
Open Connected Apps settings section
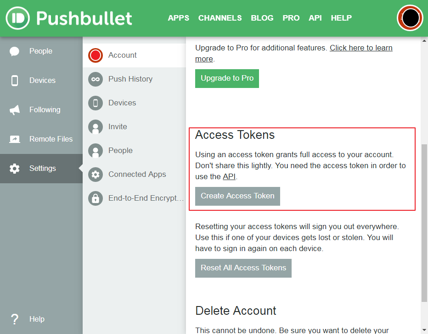[134, 175]
